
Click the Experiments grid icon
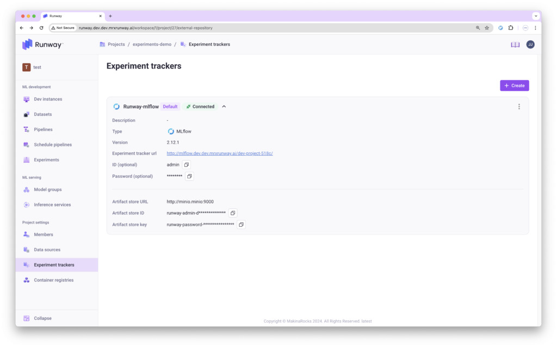26,160
